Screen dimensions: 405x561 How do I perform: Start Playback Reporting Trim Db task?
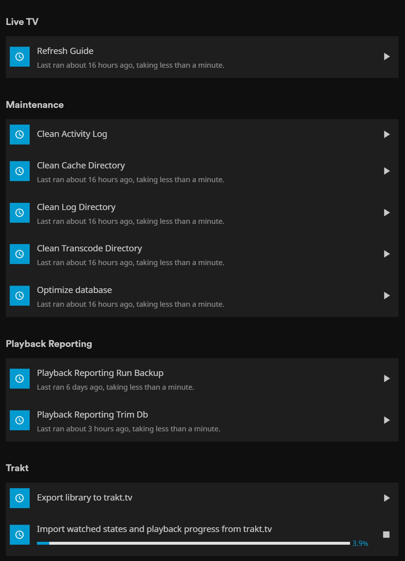(x=387, y=420)
